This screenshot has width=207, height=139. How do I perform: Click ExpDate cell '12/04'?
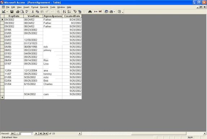[14, 71]
